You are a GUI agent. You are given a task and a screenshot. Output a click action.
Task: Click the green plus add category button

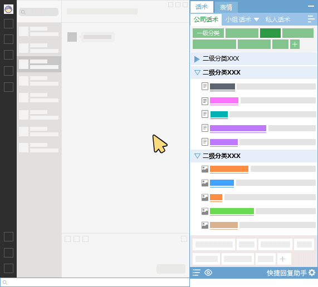[x=295, y=44]
